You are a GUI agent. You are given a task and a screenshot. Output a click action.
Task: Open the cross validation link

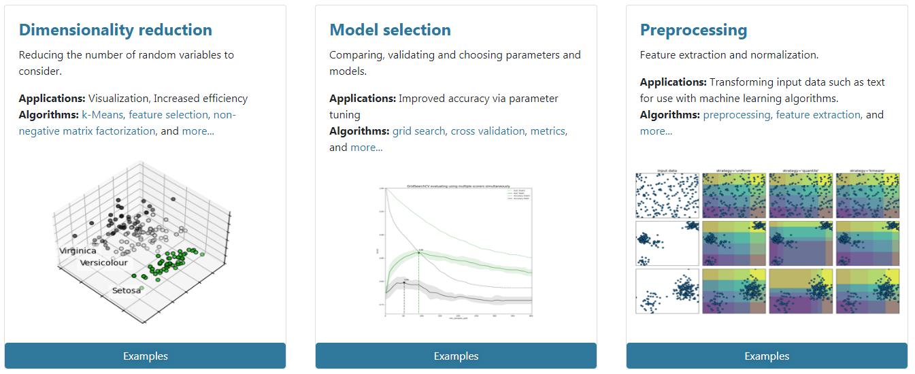(488, 131)
